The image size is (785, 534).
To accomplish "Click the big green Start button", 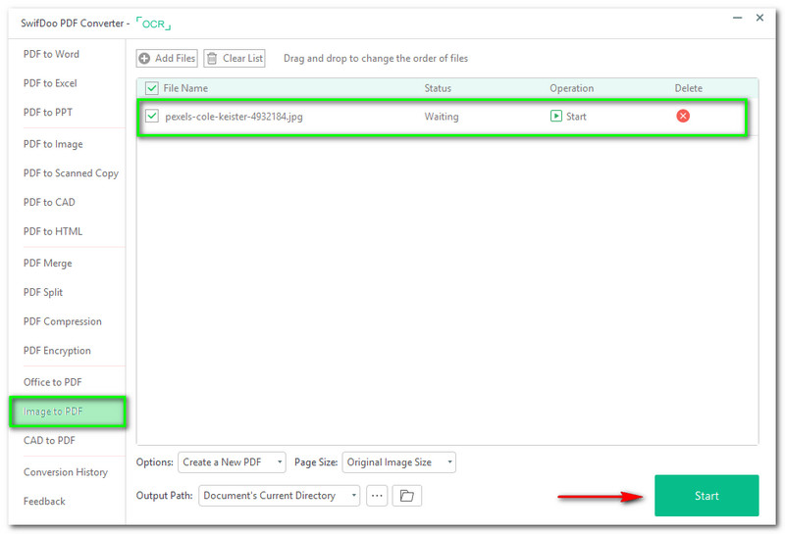I will coord(706,496).
